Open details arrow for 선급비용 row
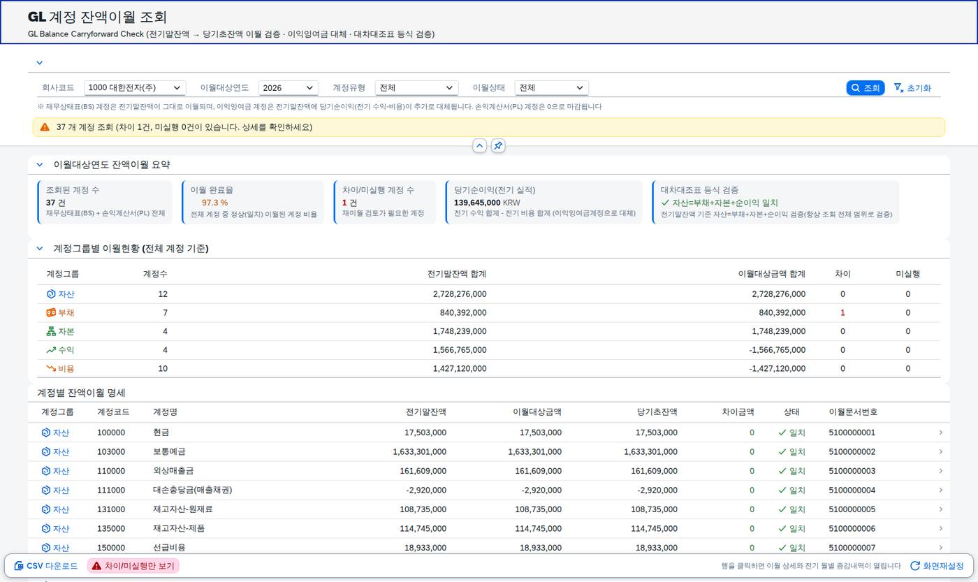The height and width of the screenshot is (582, 978). tap(940, 548)
